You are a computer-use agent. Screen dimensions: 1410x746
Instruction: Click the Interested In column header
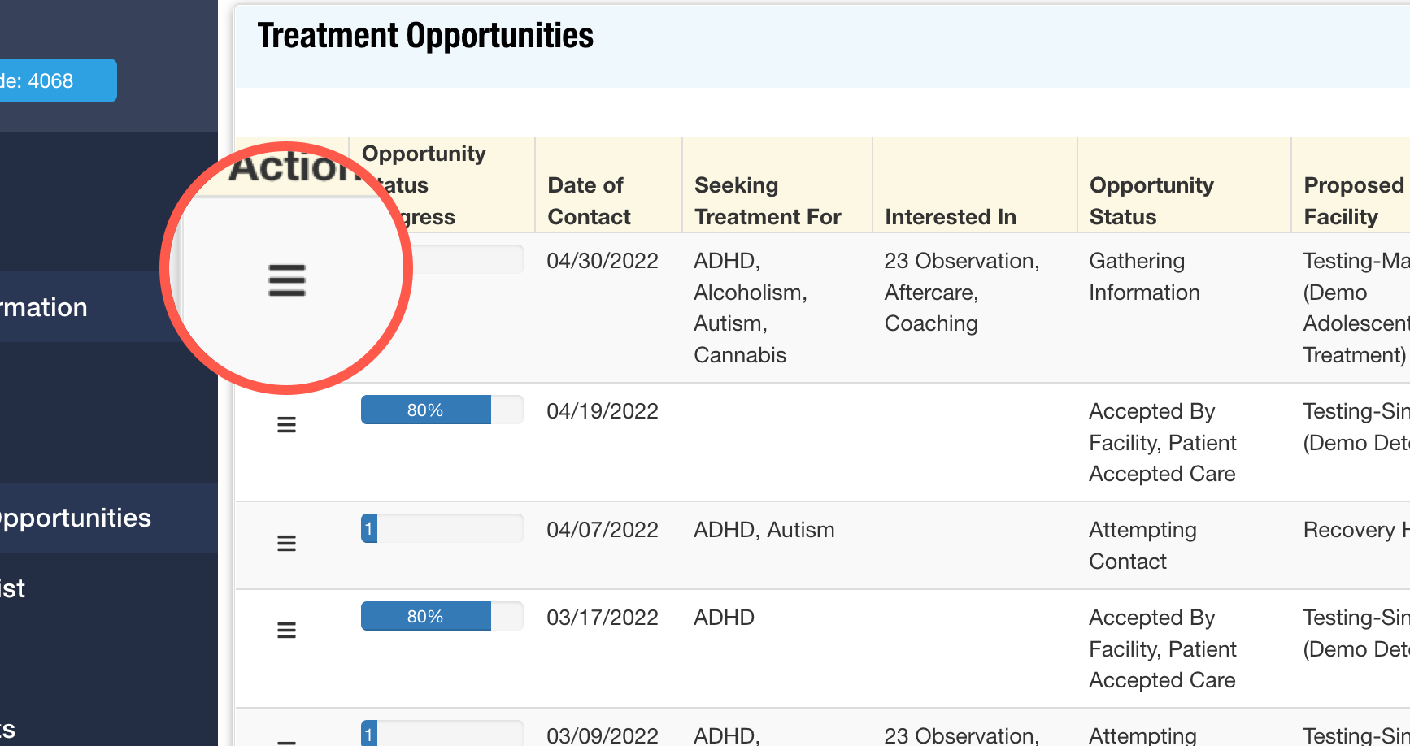click(951, 217)
